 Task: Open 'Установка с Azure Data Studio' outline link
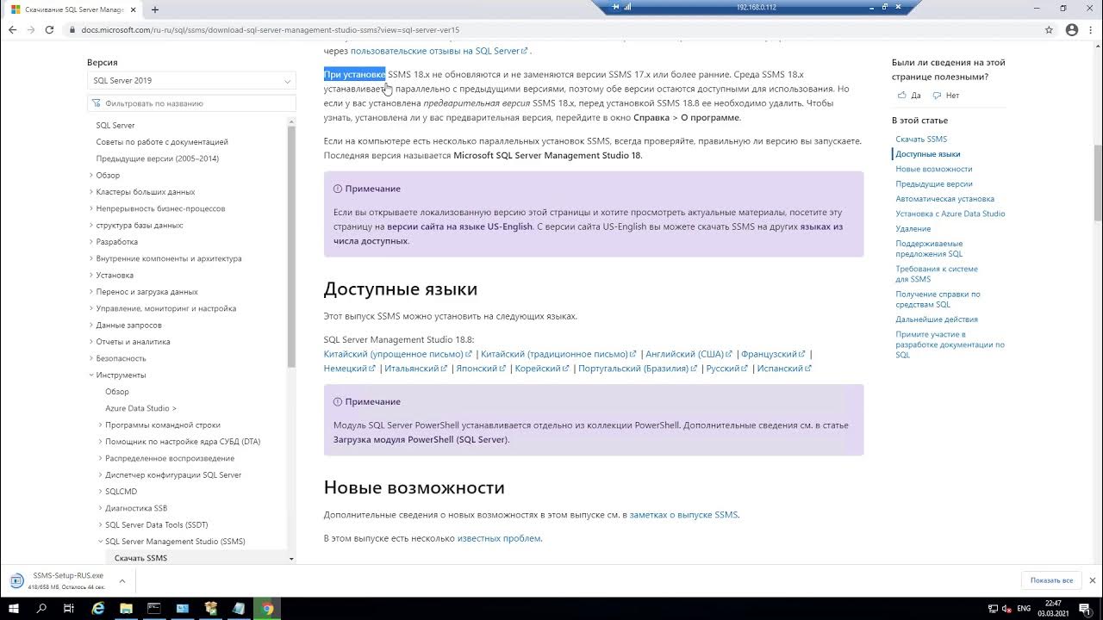[x=950, y=214]
